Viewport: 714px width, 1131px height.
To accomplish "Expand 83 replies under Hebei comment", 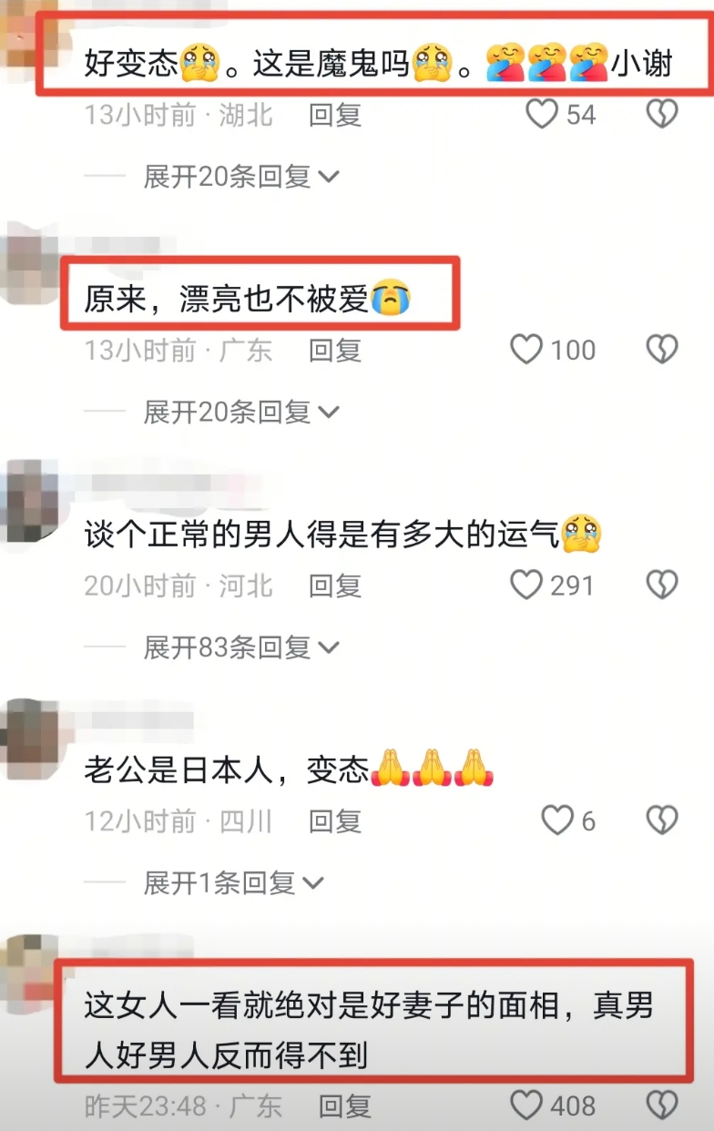I will click(x=241, y=647).
